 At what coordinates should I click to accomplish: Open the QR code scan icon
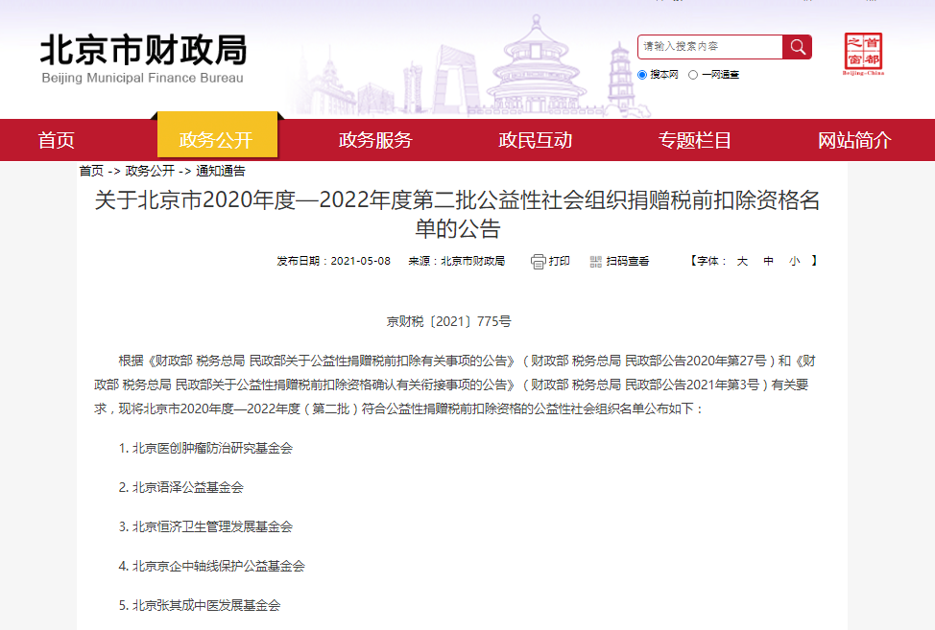coord(595,261)
